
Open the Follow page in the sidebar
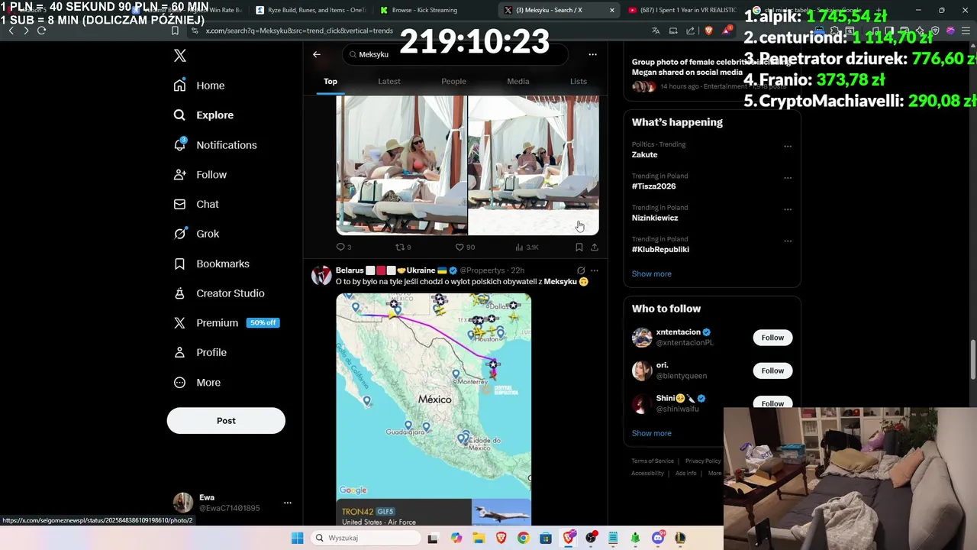click(x=200, y=175)
